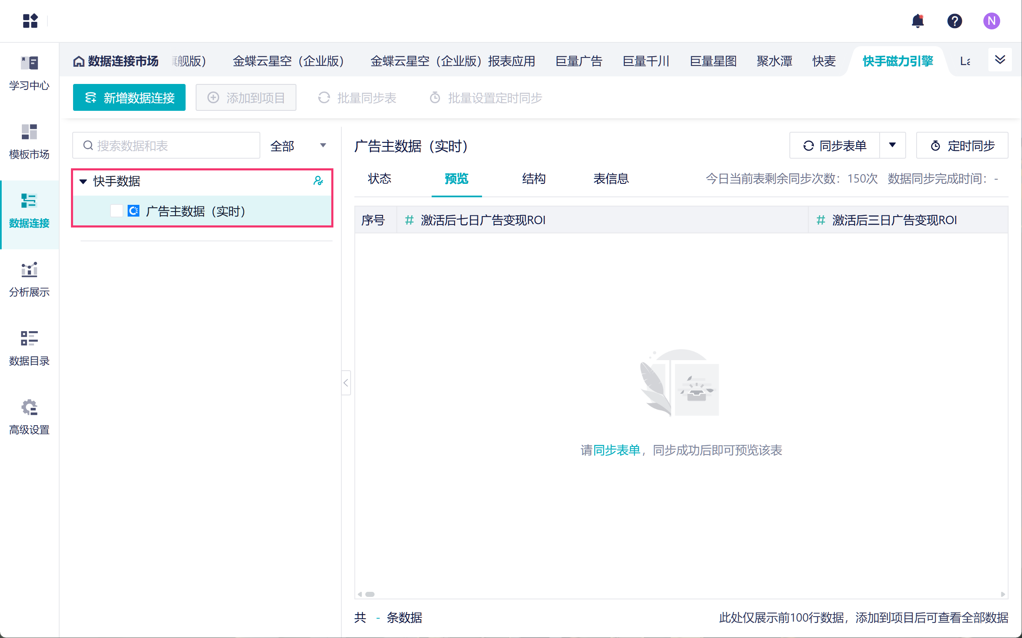The height and width of the screenshot is (638, 1022).
Task: Collapse the 快手数据 tree node
Action: (83, 181)
